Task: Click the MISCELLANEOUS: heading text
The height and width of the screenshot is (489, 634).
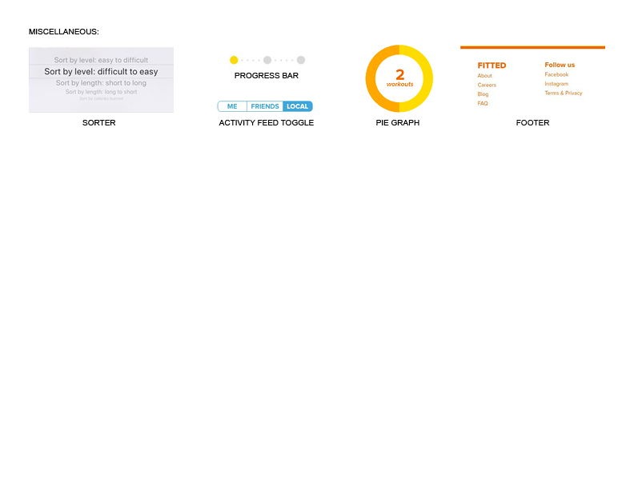Action: (x=63, y=32)
